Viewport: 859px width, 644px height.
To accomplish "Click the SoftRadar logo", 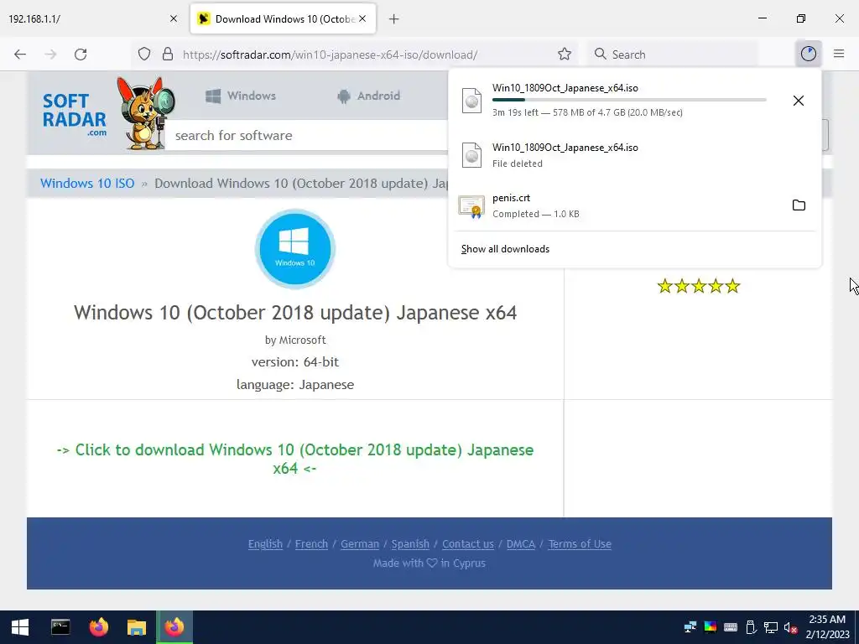I will [x=75, y=116].
